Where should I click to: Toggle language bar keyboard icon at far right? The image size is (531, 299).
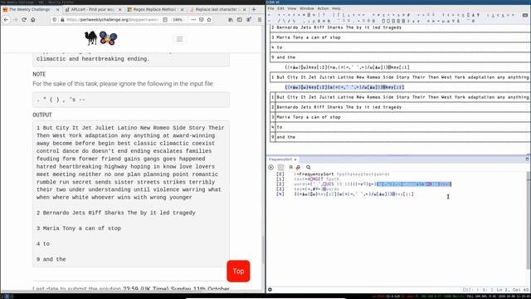point(525,15)
